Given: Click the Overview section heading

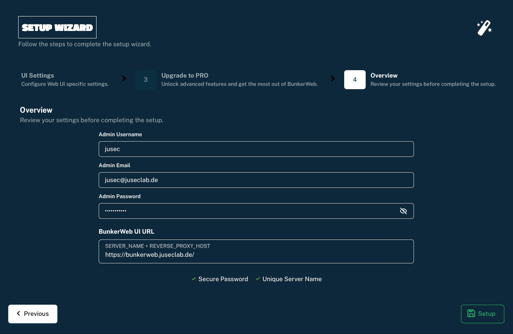Looking at the screenshot, I should 36,110.
